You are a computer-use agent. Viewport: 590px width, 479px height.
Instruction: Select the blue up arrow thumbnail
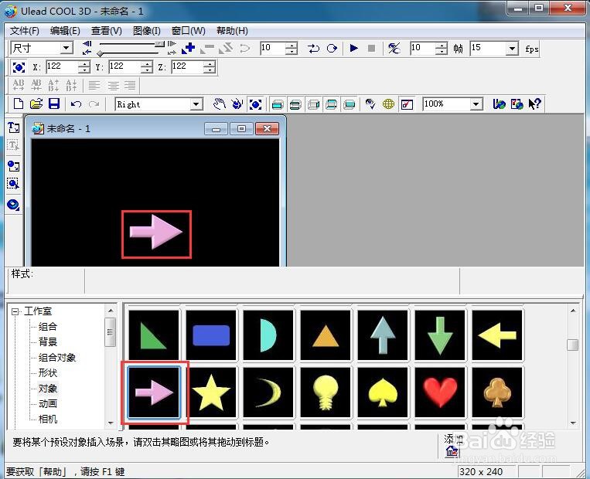click(x=382, y=335)
